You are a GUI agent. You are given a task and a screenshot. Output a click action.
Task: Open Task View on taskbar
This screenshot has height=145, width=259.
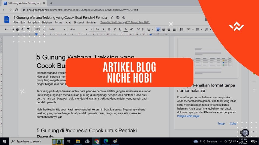68,141
